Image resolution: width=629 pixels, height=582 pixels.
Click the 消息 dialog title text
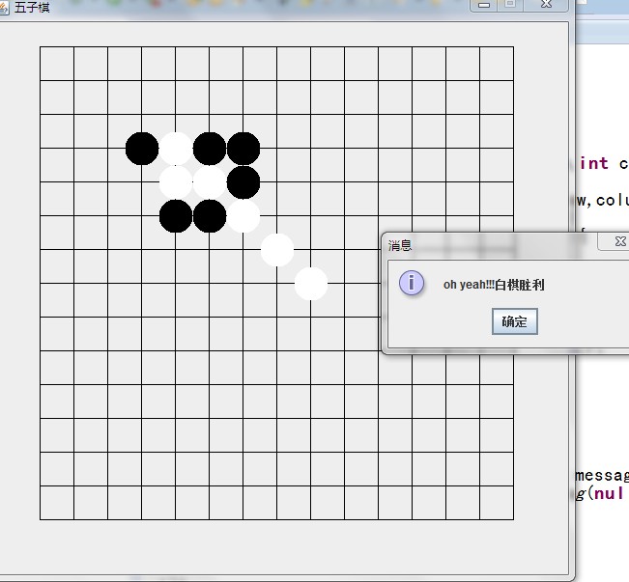click(x=400, y=245)
